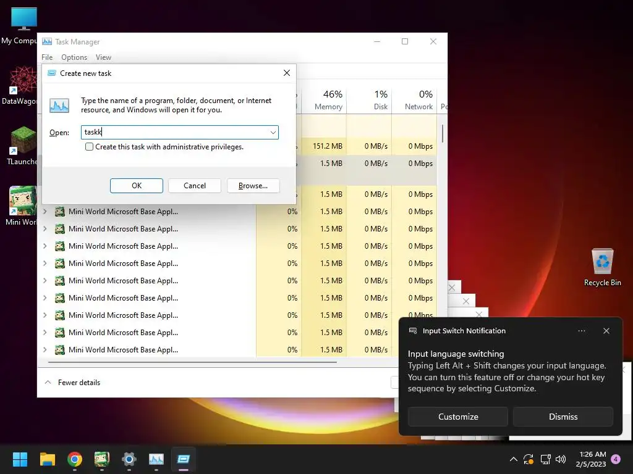
Task: Click the Run icon in dialog title bar
Action: click(52, 73)
